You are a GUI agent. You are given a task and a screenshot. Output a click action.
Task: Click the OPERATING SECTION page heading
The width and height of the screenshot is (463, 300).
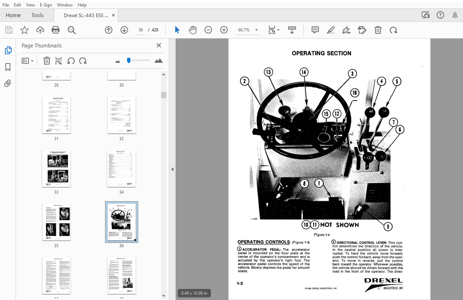click(322, 53)
